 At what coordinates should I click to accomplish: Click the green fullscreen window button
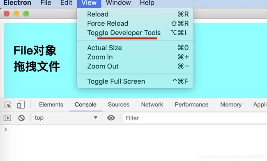[x=26, y=14]
